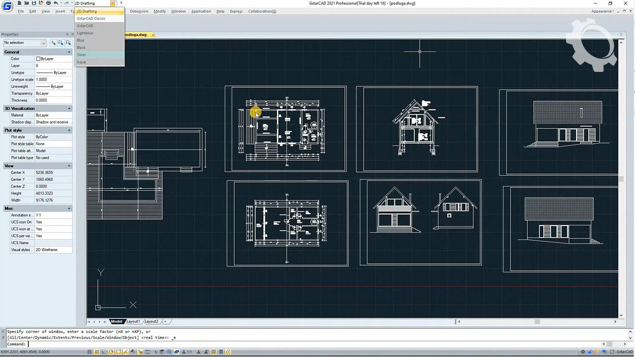Image resolution: width=635 pixels, height=357 pixels.
Task: Select GstarCAD Classic from workspace list
Action: pos(91,18)
